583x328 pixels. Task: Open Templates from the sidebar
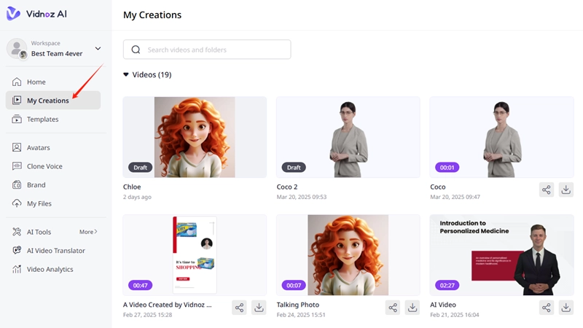(42, 119)
